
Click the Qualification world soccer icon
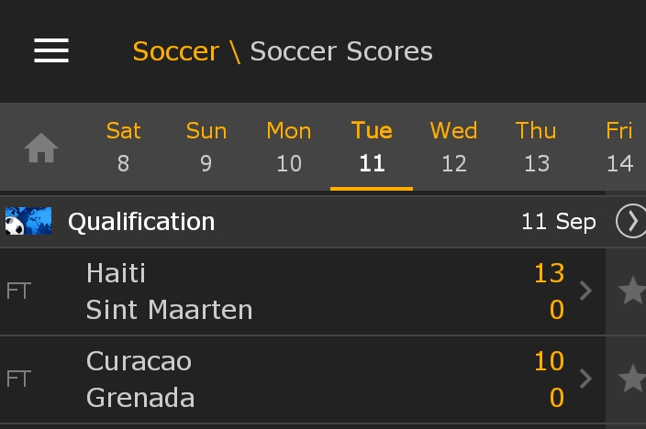(28, 221)
